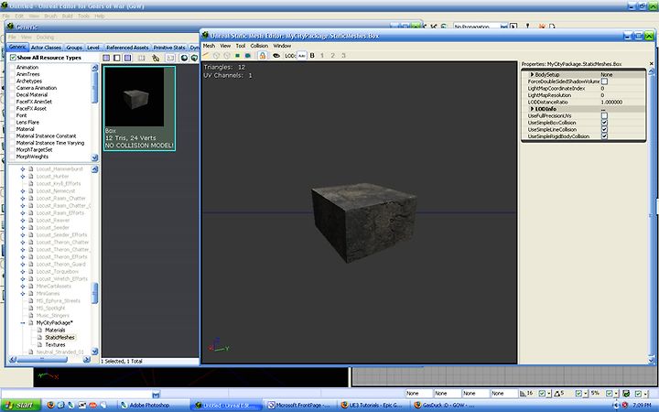
Task: Switch to the Primitive Stats tab
Action: point(169,48)
